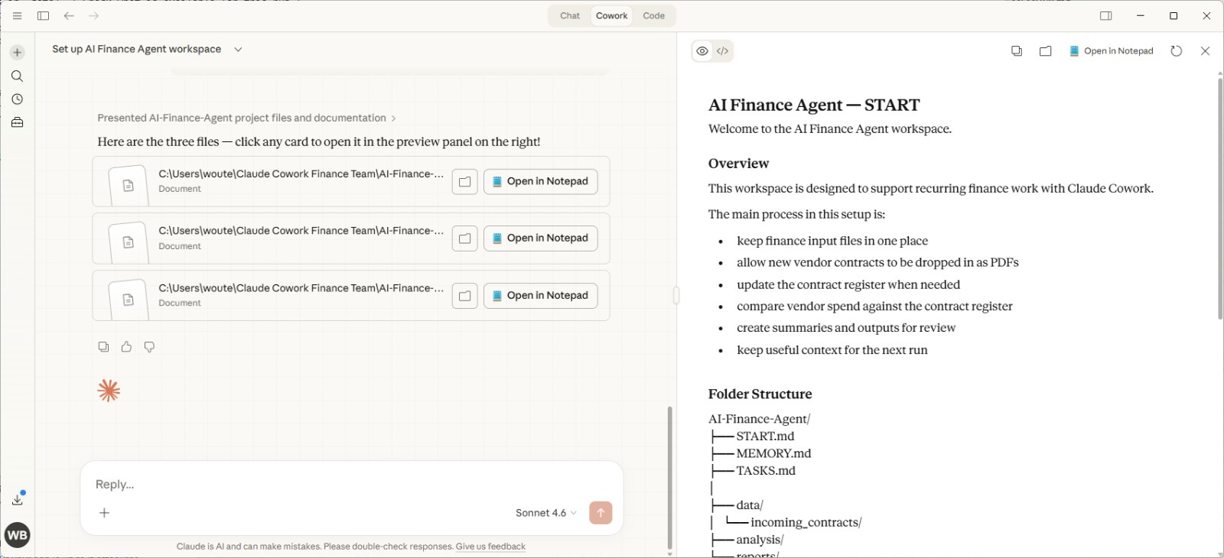
Task: Start a new task with plus icon
Action: click(17, 52)
